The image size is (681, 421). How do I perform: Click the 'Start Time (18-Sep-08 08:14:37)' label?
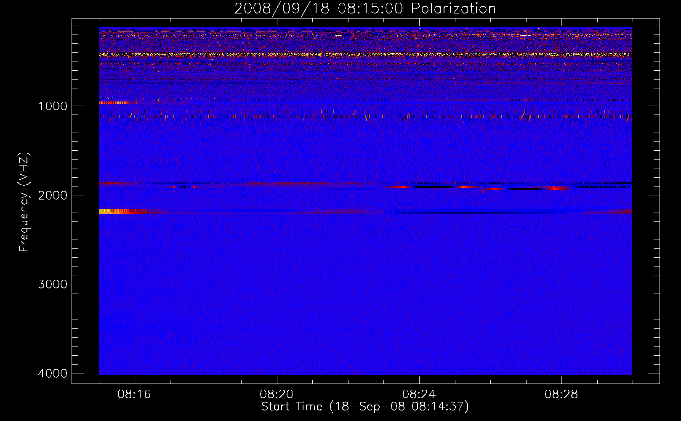[x=365, y=407]
